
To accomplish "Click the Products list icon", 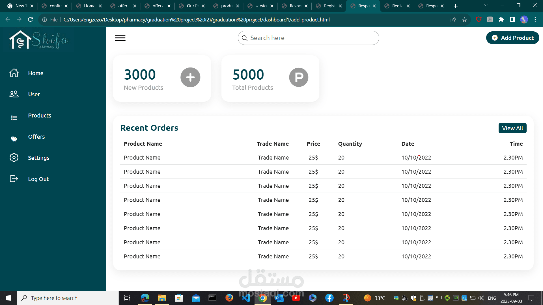I will [14, 118].
